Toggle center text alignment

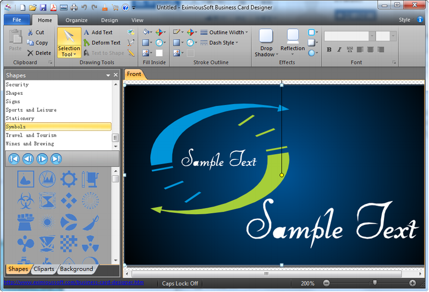click(x=370, y=50)
